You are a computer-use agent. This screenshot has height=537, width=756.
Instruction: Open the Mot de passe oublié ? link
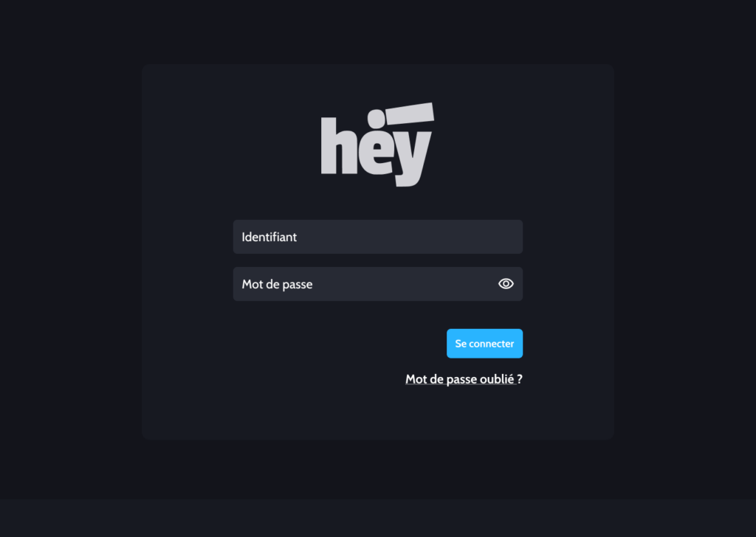tap(464, 379)
